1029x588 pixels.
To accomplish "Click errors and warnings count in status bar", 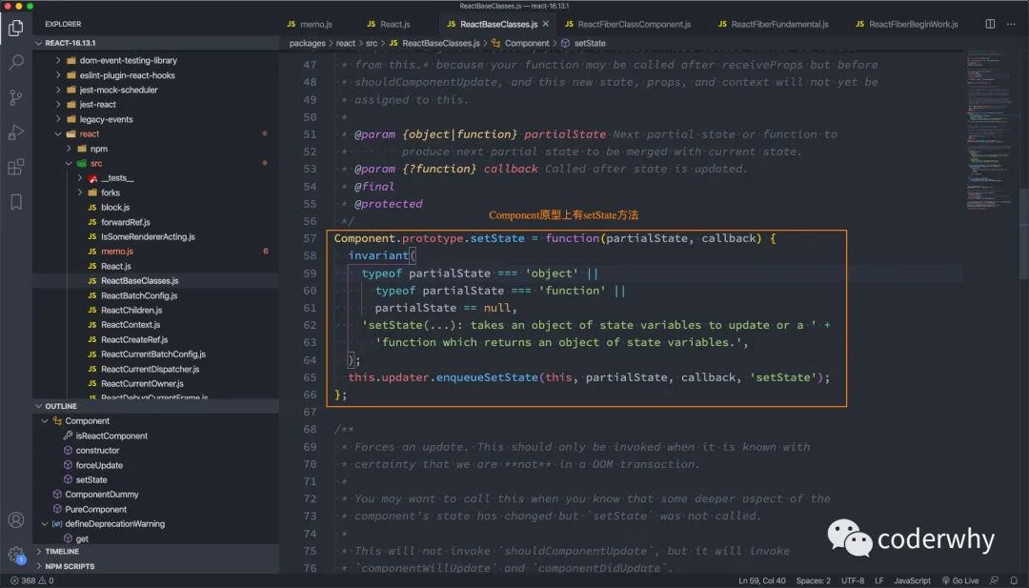I will (32, 580).
